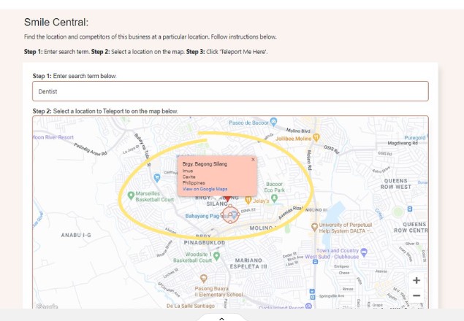Screen dimensions: 464x321
Task: Close the Brgy. Bagong Silang popup
Action: tap(253, 159)
